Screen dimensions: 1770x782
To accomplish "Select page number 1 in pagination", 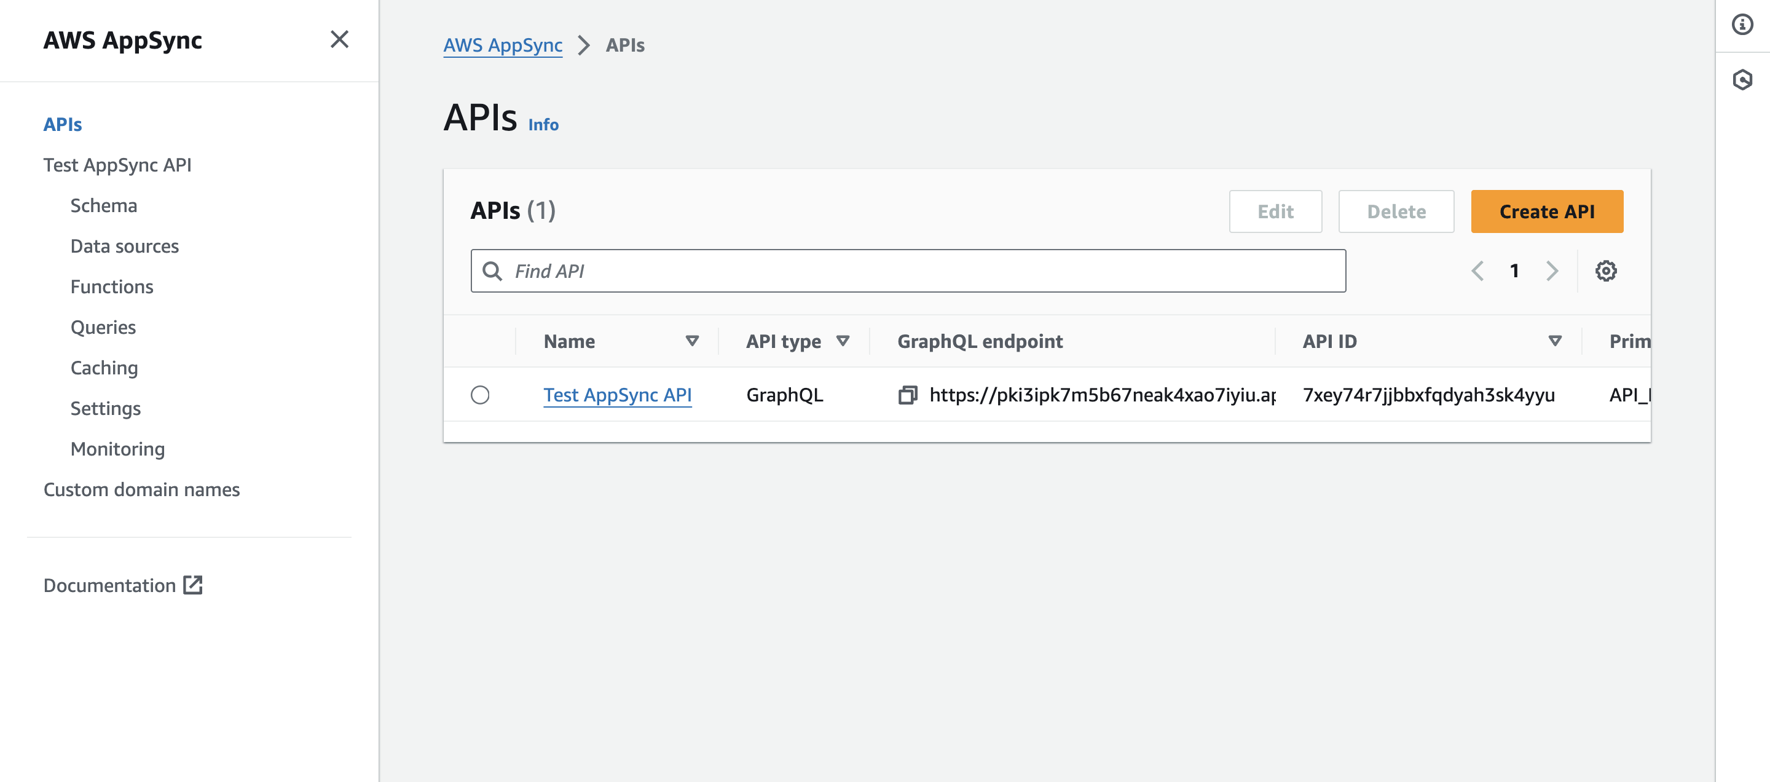I will click(1514, 271).
